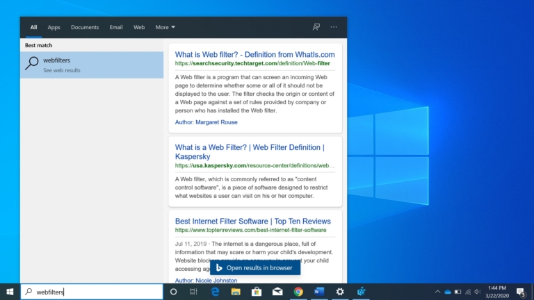This screenshot has height=300, width=534.
Task: Open Task View on taskbar
Action: pos(193,292)
